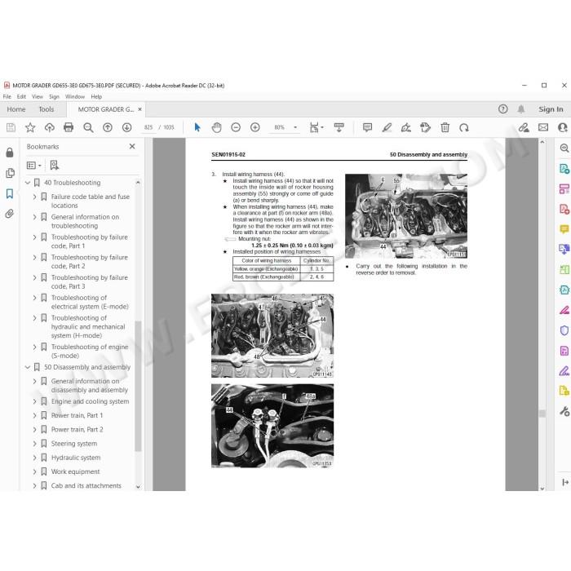
Task: Choose the Selection arrow tool
Action: tap(197, 127)
